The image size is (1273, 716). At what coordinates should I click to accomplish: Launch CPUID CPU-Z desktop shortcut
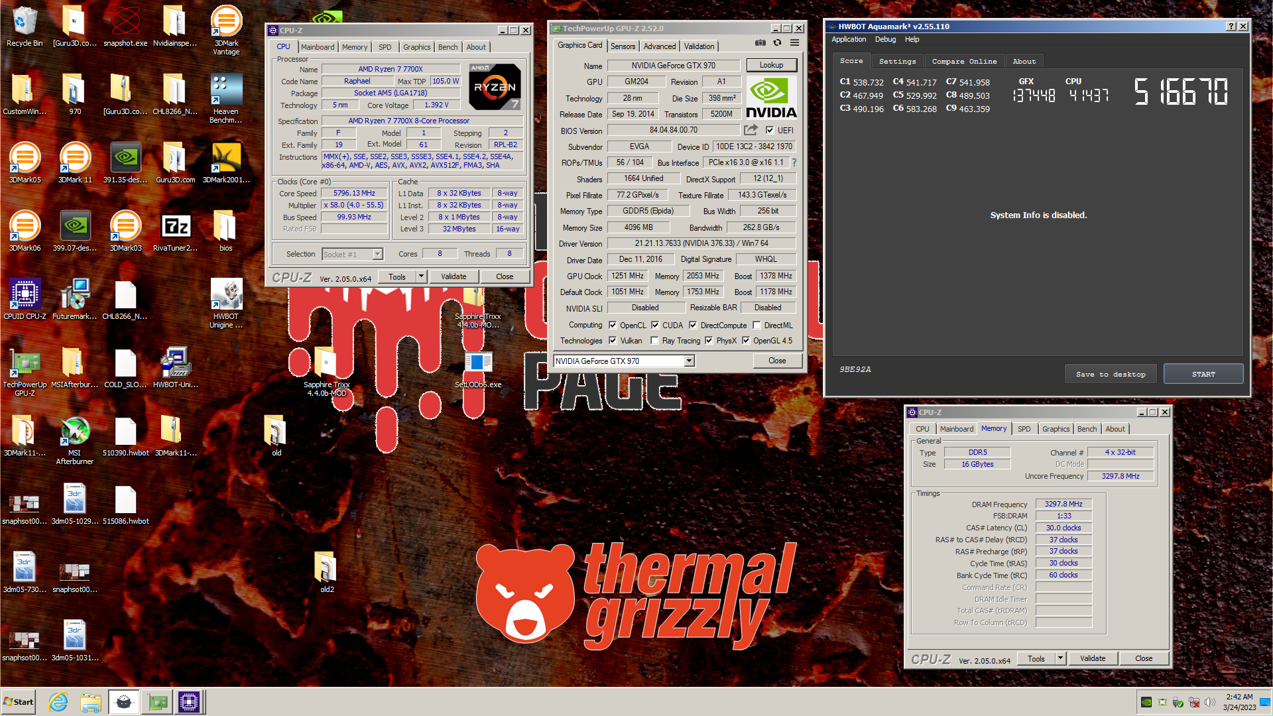click(25, 300)
